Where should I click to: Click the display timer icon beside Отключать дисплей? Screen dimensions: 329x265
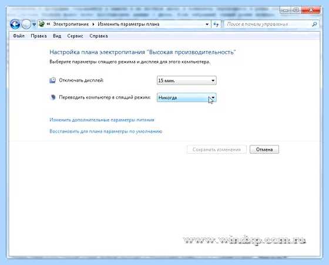point(52,80)
